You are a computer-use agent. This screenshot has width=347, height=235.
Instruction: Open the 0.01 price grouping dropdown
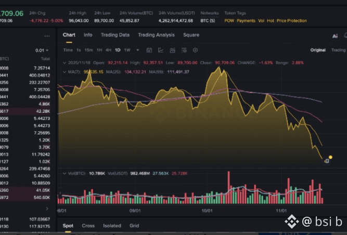[42, 50]
